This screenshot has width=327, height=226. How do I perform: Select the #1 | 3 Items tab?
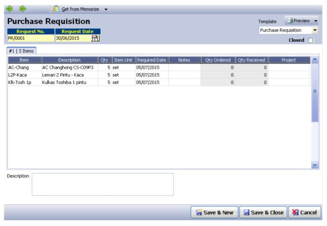click(22, 51)
